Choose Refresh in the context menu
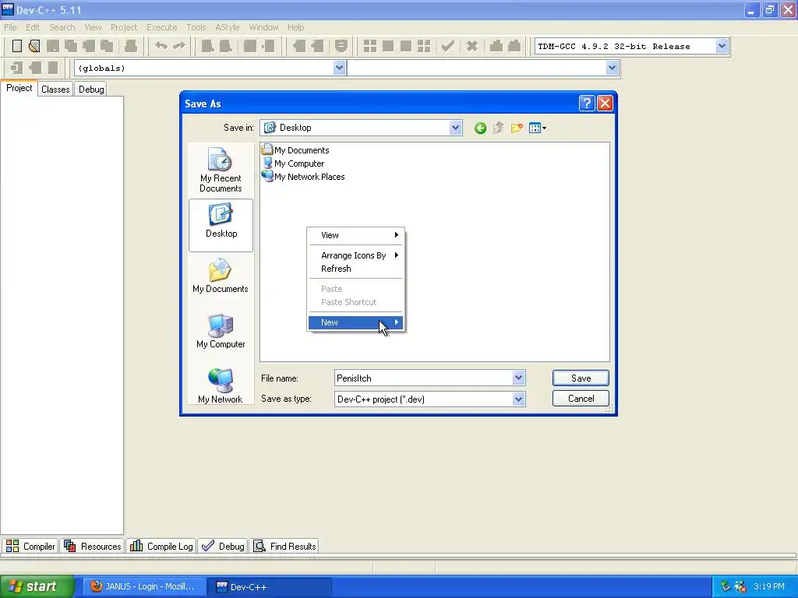This screenshot has width=798, height=598. [x=355, y=269]
